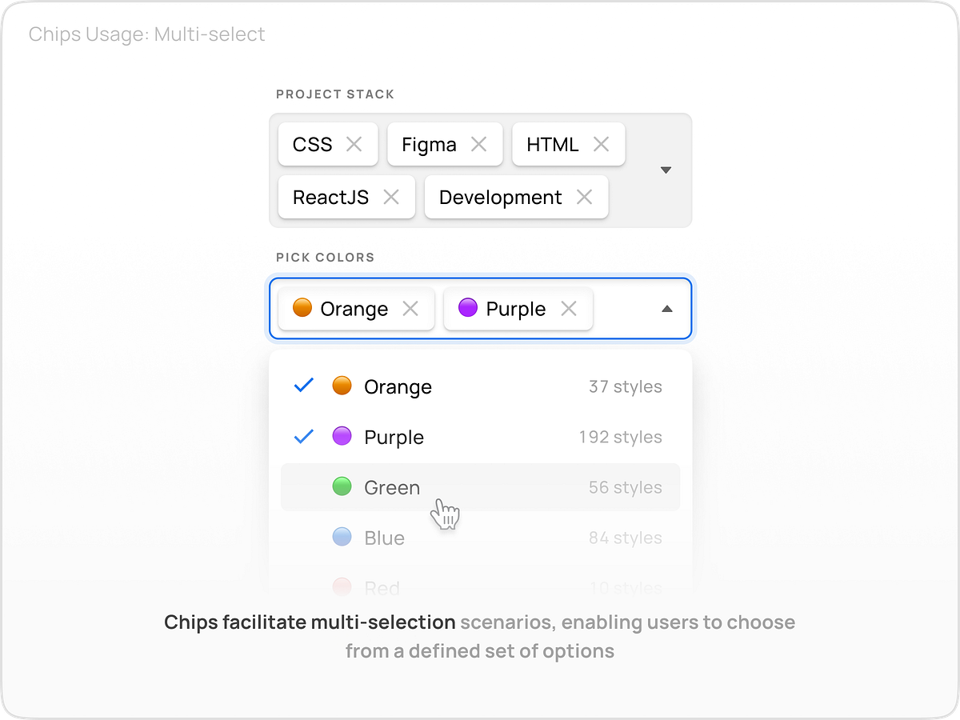Click the X on the Figma chip
Viewport: 960px width, 720px height.
479,144
